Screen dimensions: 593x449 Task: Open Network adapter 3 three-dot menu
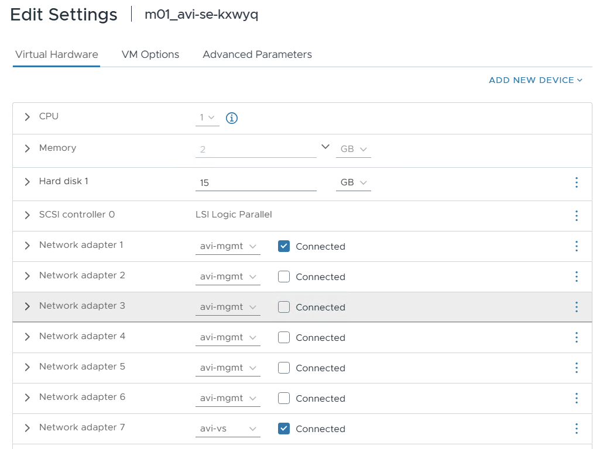[576, 307]
